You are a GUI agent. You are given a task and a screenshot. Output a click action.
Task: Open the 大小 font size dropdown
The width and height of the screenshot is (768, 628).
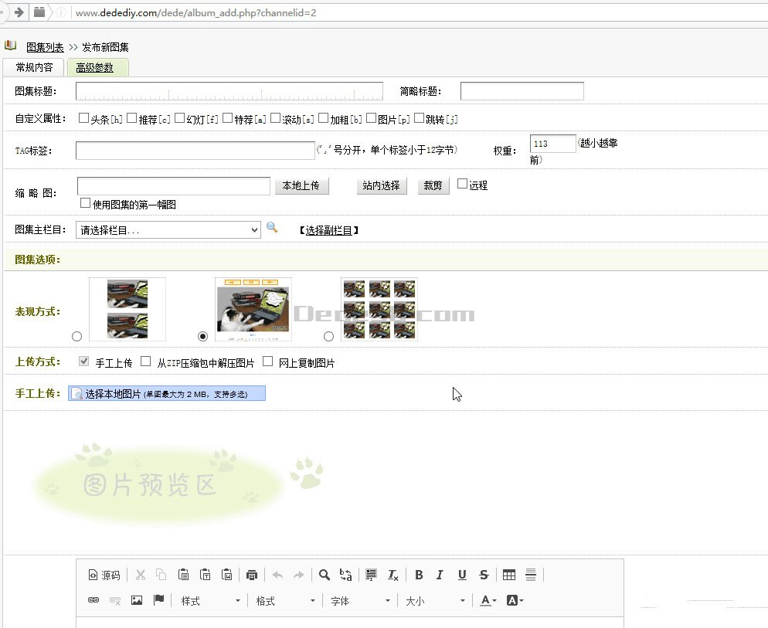click(436, 601)
